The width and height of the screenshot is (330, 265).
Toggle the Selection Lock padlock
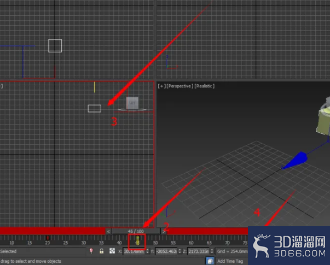[x=101, y=251]
